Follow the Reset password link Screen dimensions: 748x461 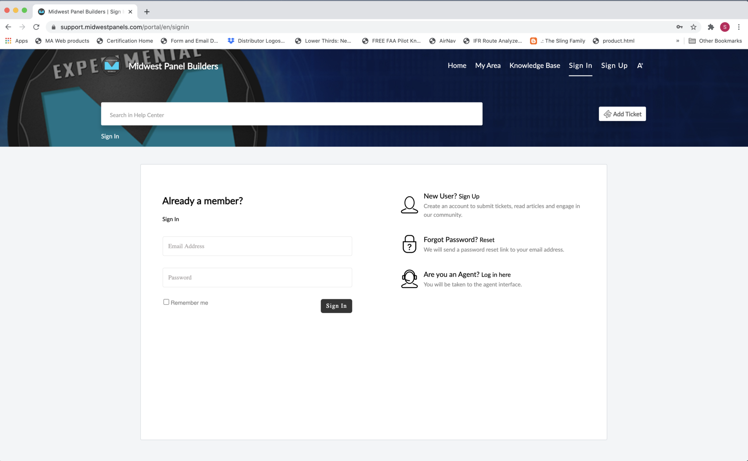coord(487,240)
